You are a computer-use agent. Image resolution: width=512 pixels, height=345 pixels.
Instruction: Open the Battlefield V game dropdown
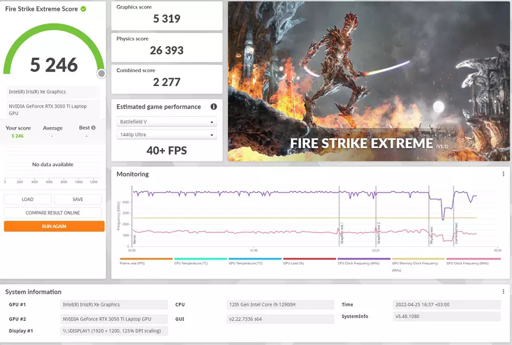coord(166,122)
